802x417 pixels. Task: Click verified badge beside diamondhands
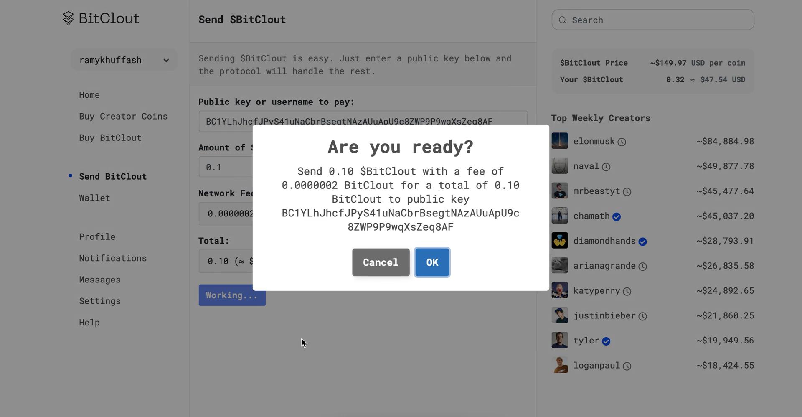642,242
